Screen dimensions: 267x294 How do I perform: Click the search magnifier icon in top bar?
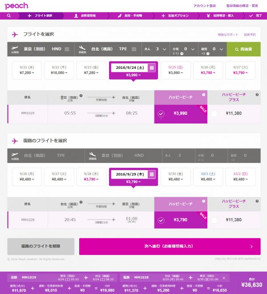point(9,16)
